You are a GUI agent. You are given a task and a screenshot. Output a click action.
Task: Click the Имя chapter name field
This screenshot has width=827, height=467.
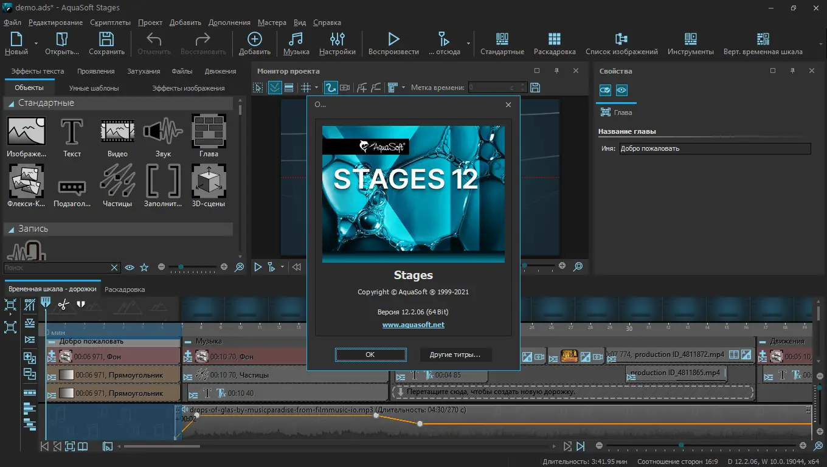click(x=715, y=148)
